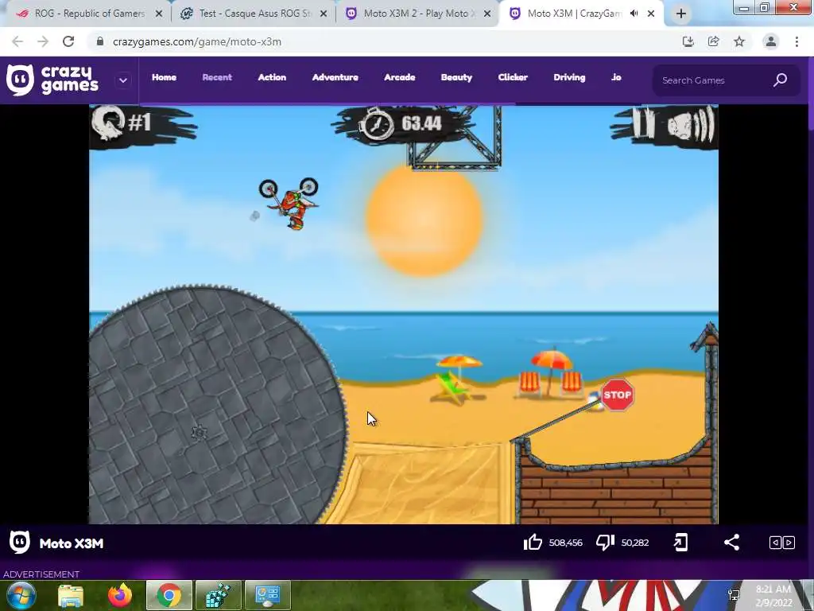Restart level with the in-game restart icon
This screenshot has height=611, width=814.
(108, 123)
